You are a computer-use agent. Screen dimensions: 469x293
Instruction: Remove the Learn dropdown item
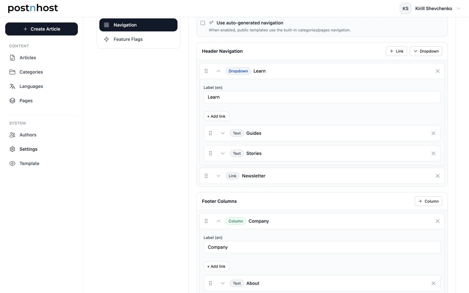(438, 71)
